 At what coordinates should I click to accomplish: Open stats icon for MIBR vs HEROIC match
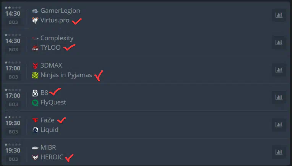coord(279,152)
